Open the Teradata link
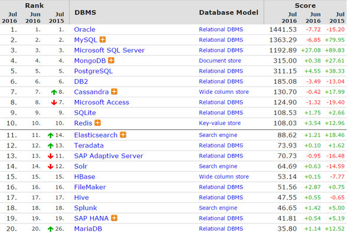This screenshot has width=354, height=233. [88, 145]
